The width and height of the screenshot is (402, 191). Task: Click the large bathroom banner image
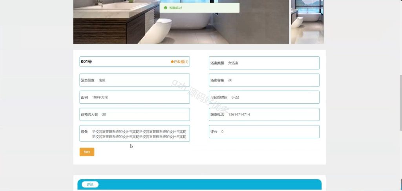click(x=181, y=22)
